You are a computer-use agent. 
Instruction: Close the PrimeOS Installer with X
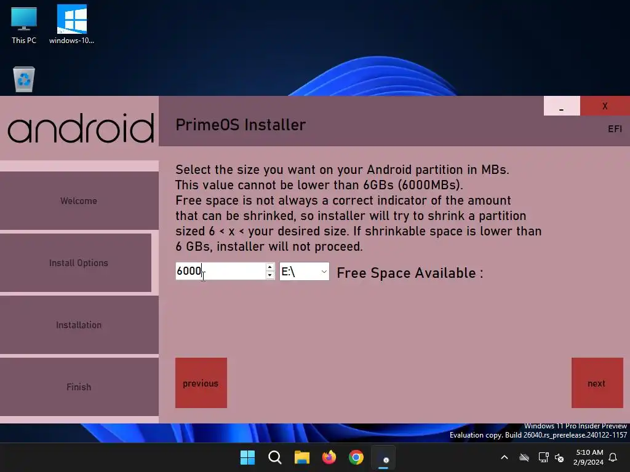pyautogui.click(x=605, y=106)
